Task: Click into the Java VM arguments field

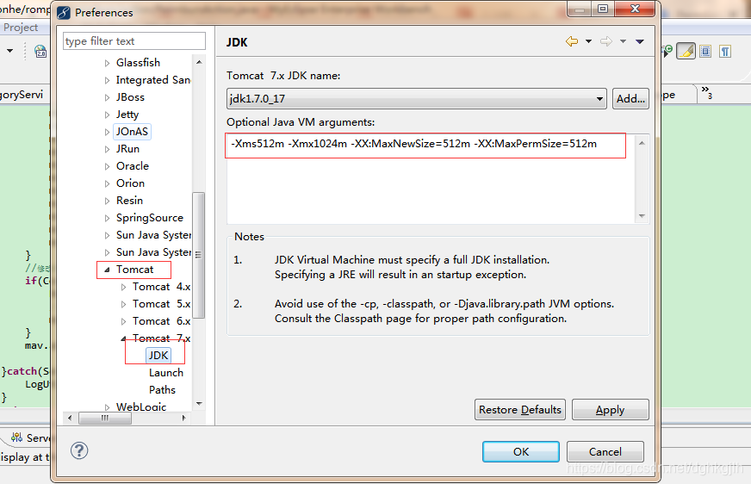Action: (431, 178)
